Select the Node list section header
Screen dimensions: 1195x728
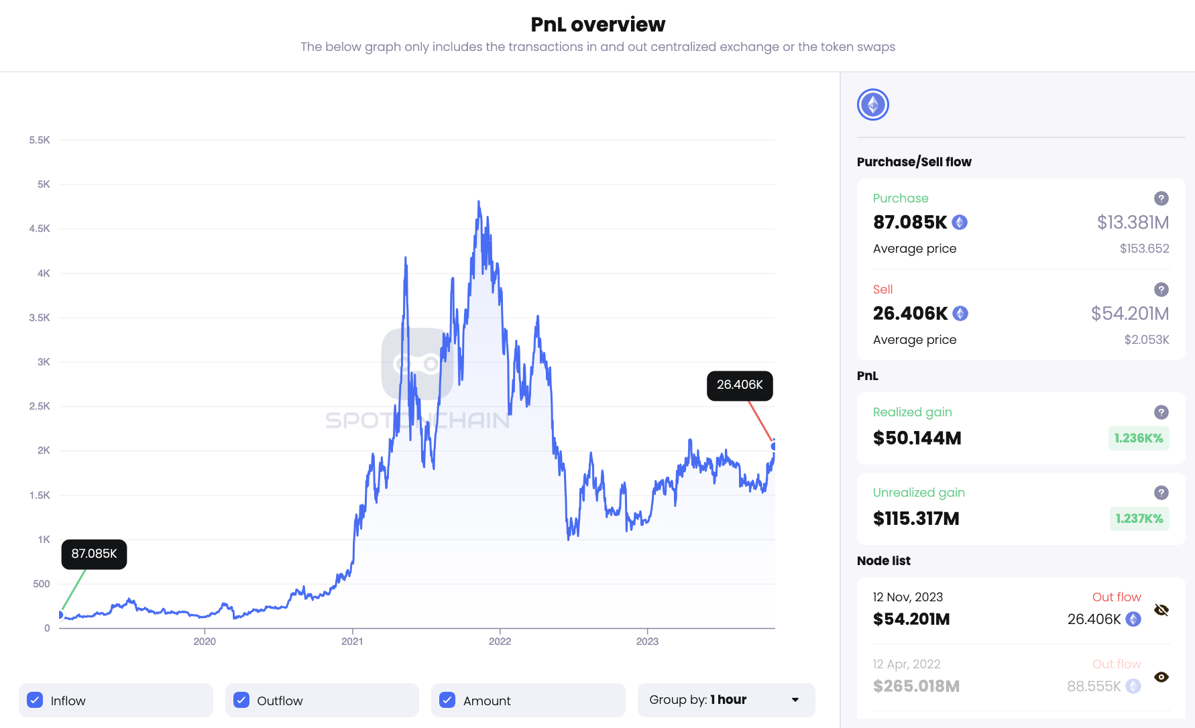(x=883, y=560)
